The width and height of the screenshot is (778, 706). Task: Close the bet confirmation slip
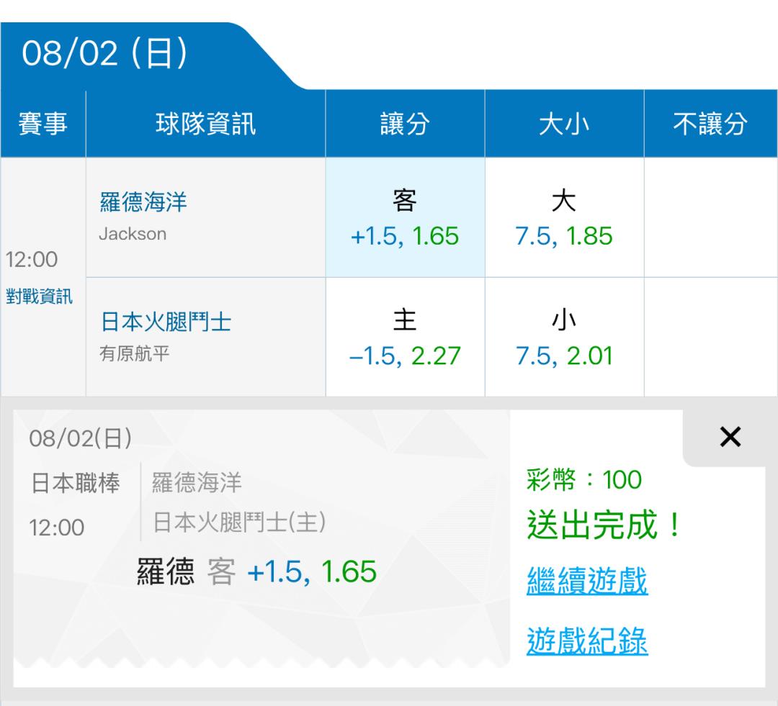coord(730,437)
